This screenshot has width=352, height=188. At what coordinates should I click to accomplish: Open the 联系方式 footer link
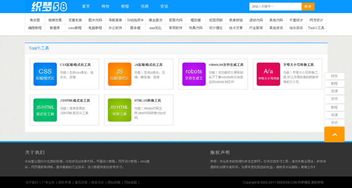tap(98, 182)
